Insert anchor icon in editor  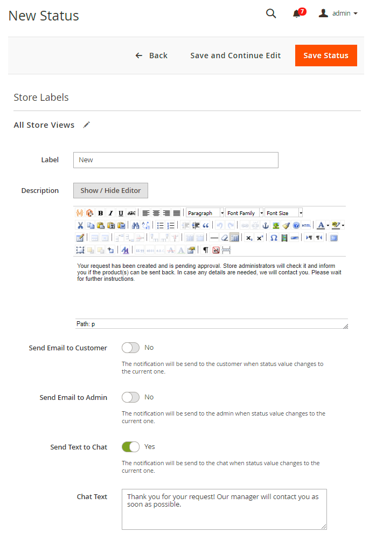(x=265, y=225)
